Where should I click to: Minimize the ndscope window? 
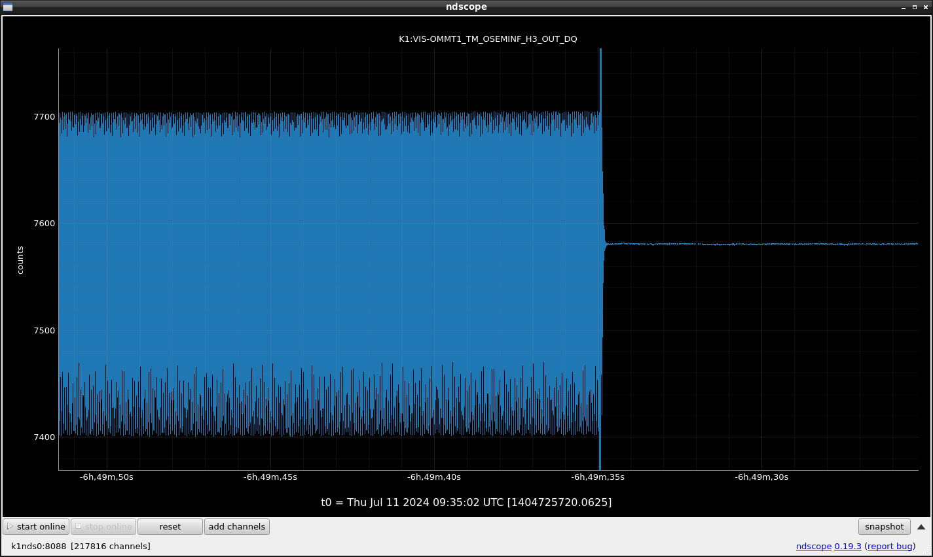(x=904, y=7)
